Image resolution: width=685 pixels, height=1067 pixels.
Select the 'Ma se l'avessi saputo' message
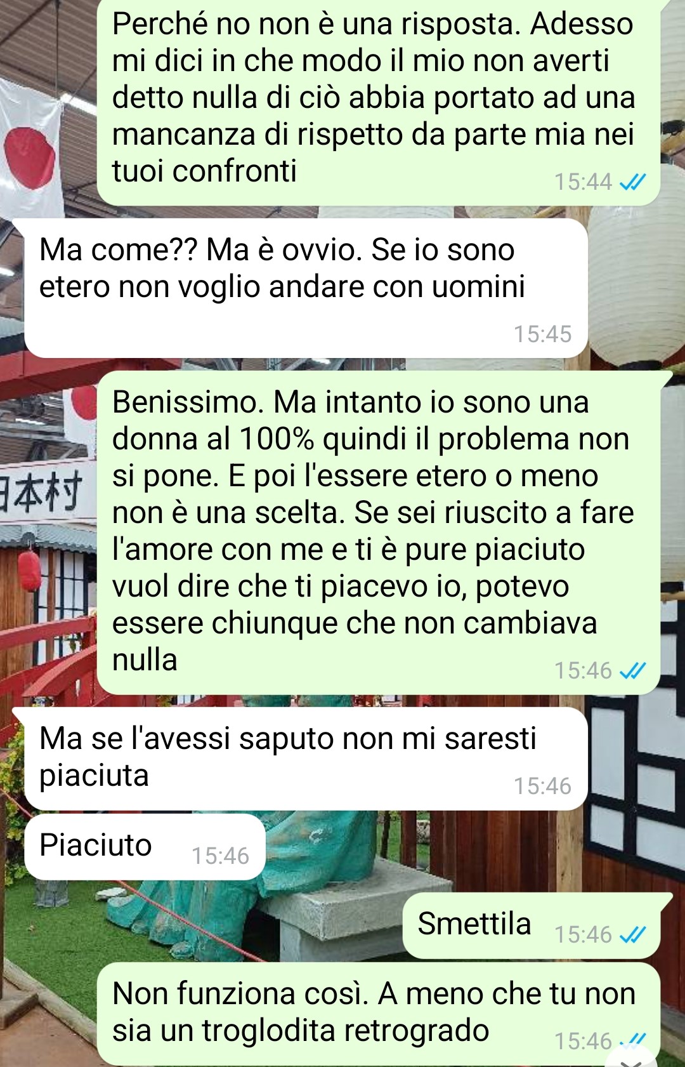306,759
